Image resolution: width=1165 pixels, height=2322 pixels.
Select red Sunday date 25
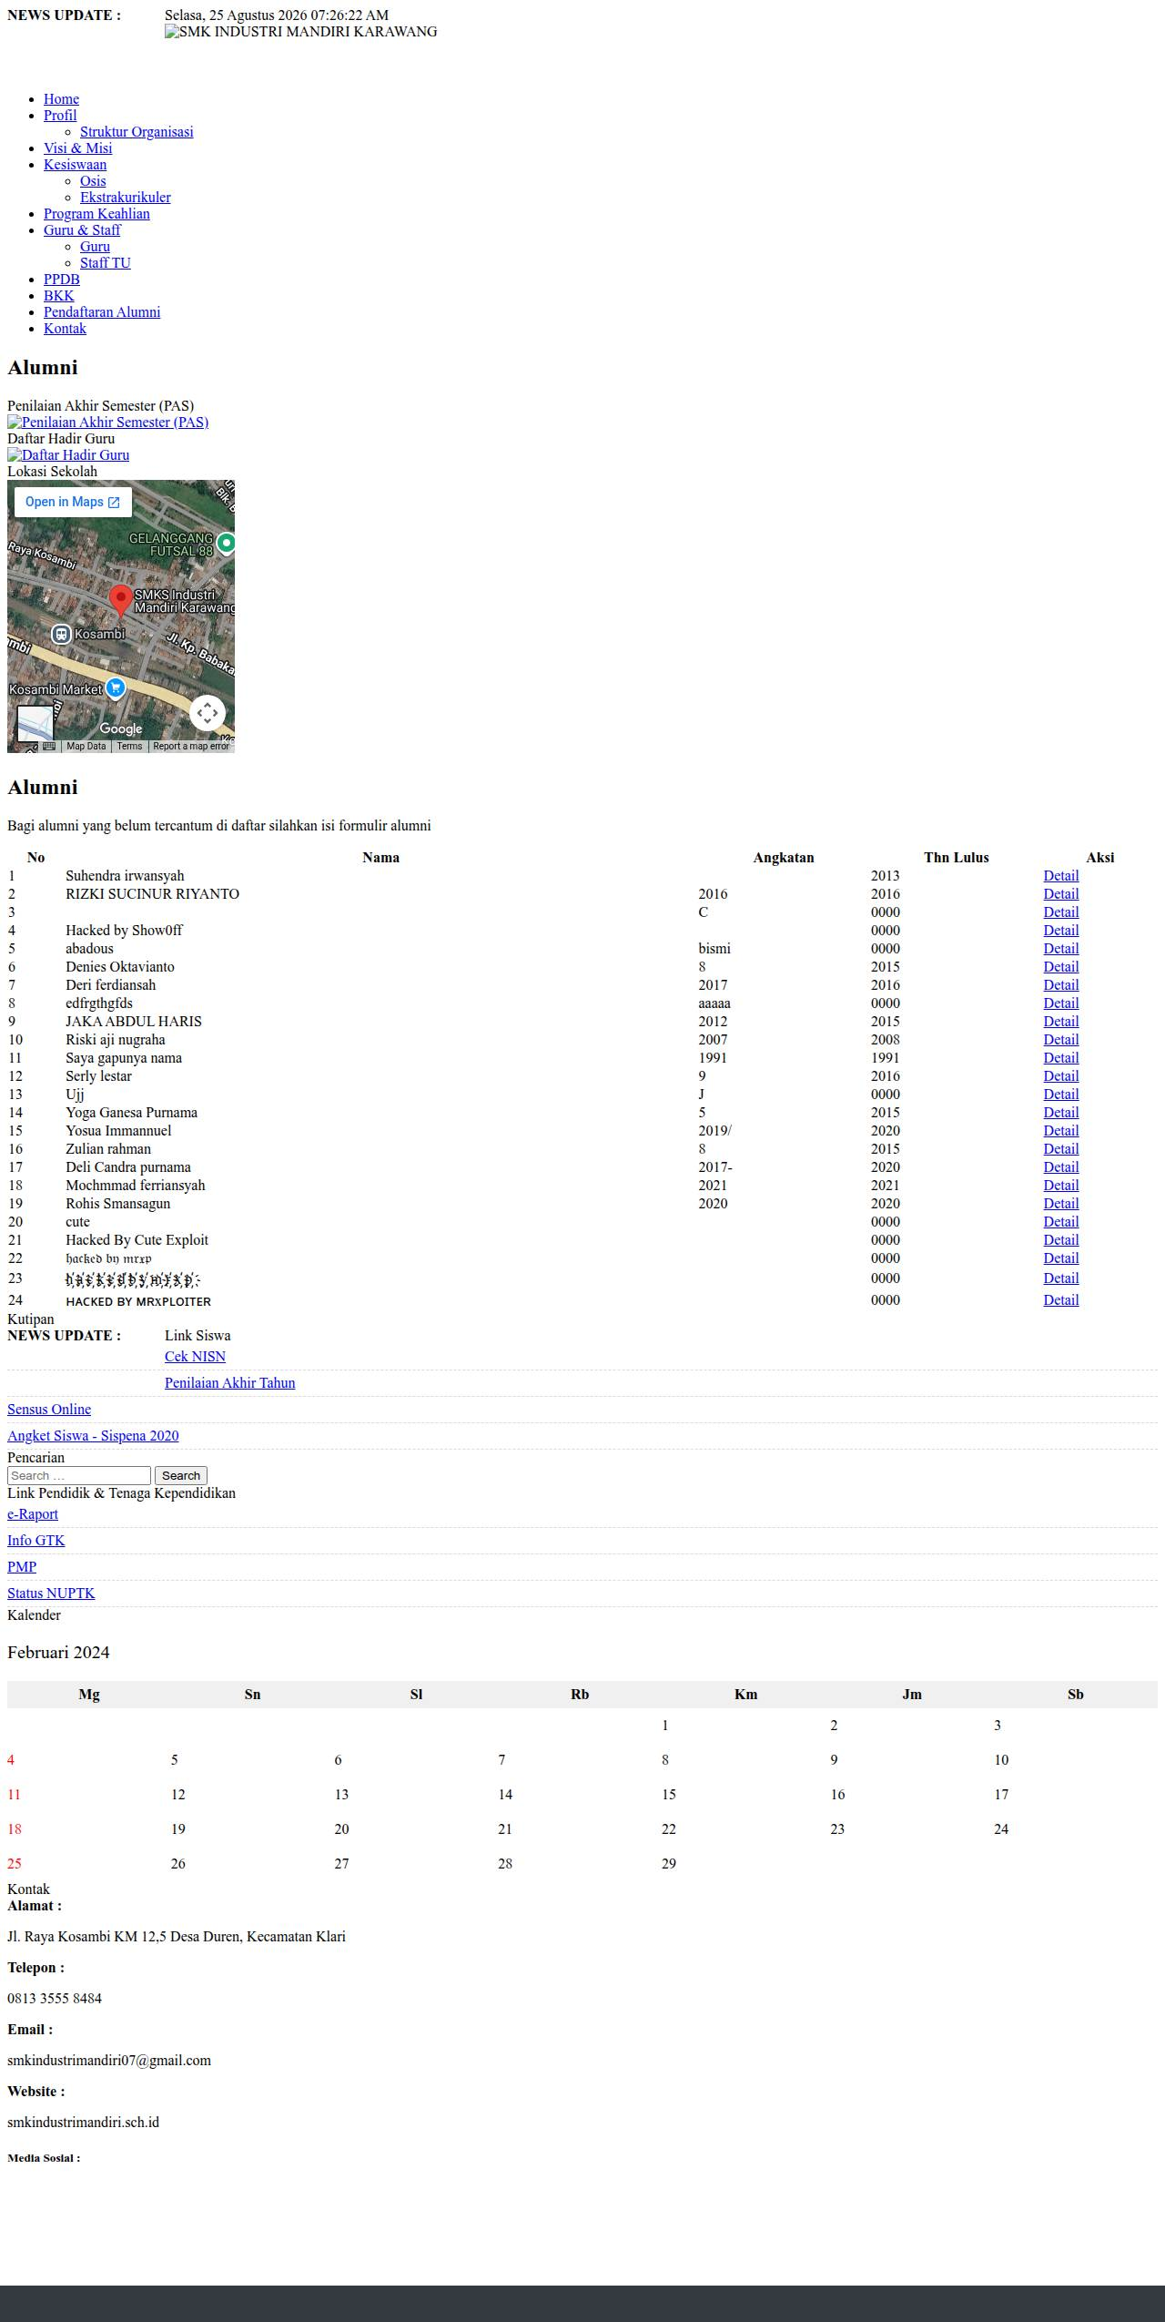(x=15, y=1864)
